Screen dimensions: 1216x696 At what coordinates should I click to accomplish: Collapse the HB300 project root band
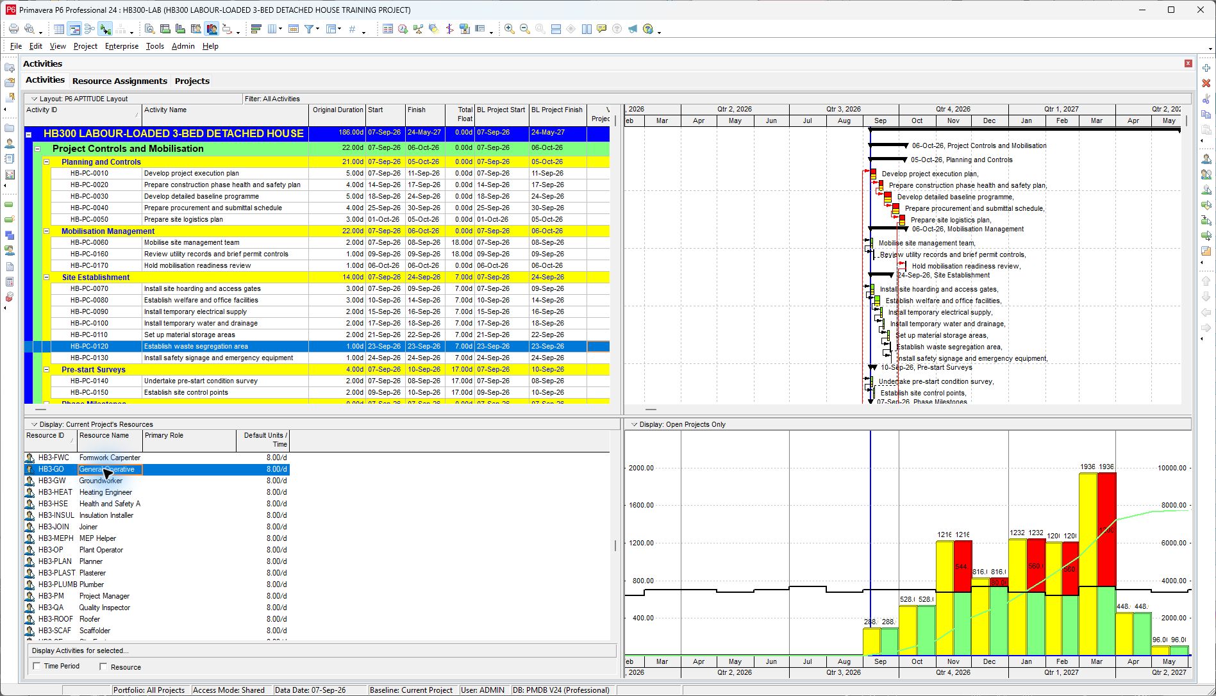pyautogui.click(x=28, y=134)
